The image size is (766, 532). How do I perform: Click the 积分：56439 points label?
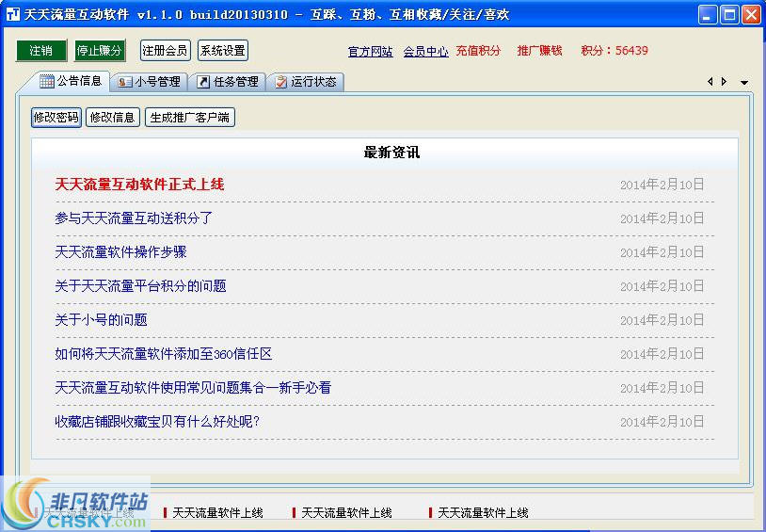614,51
